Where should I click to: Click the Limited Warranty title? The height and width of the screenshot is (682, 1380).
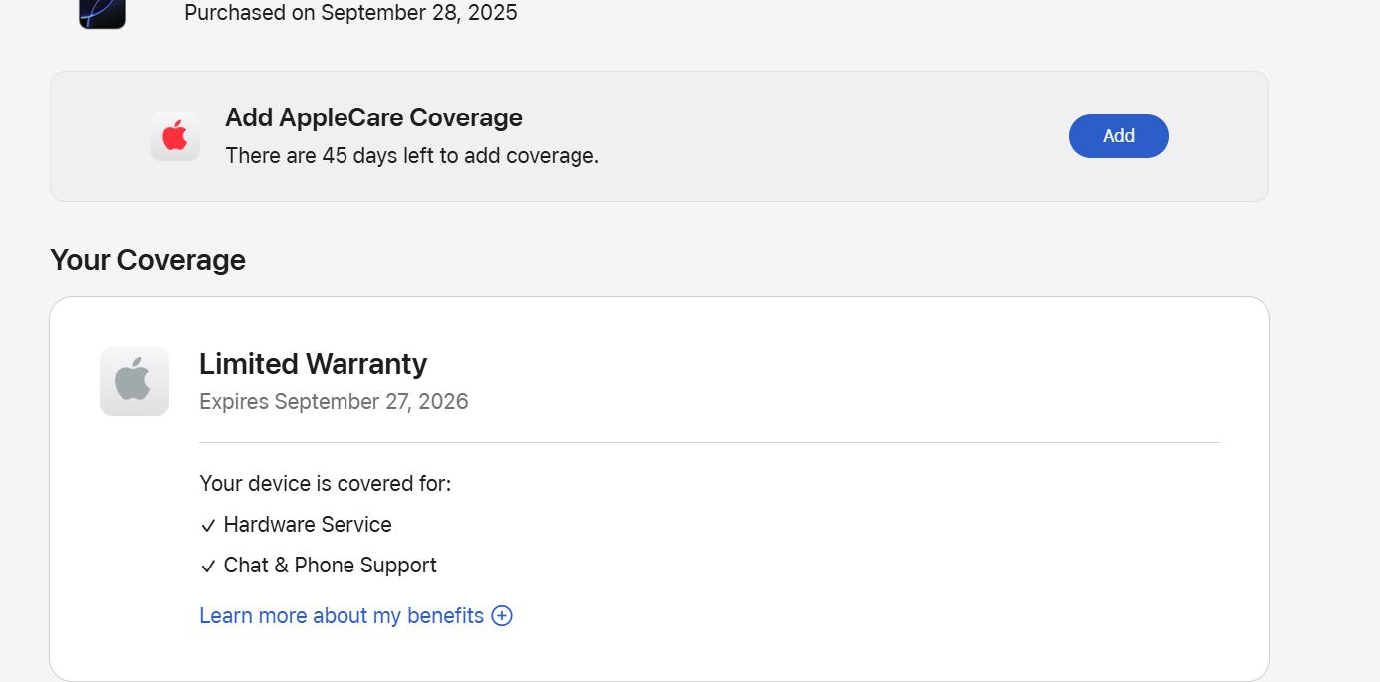click(x=313, y=364)
